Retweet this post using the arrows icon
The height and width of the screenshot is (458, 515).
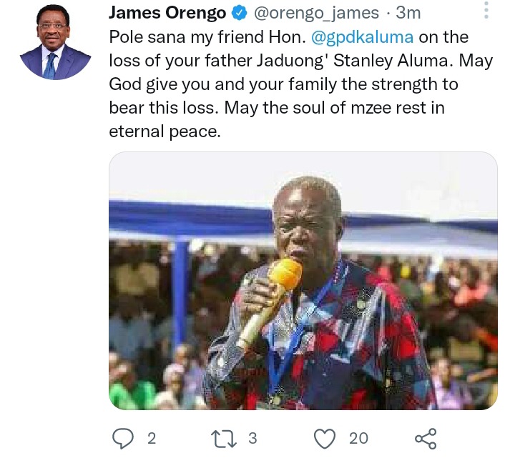pyautogui.click(x=223, y=439)
